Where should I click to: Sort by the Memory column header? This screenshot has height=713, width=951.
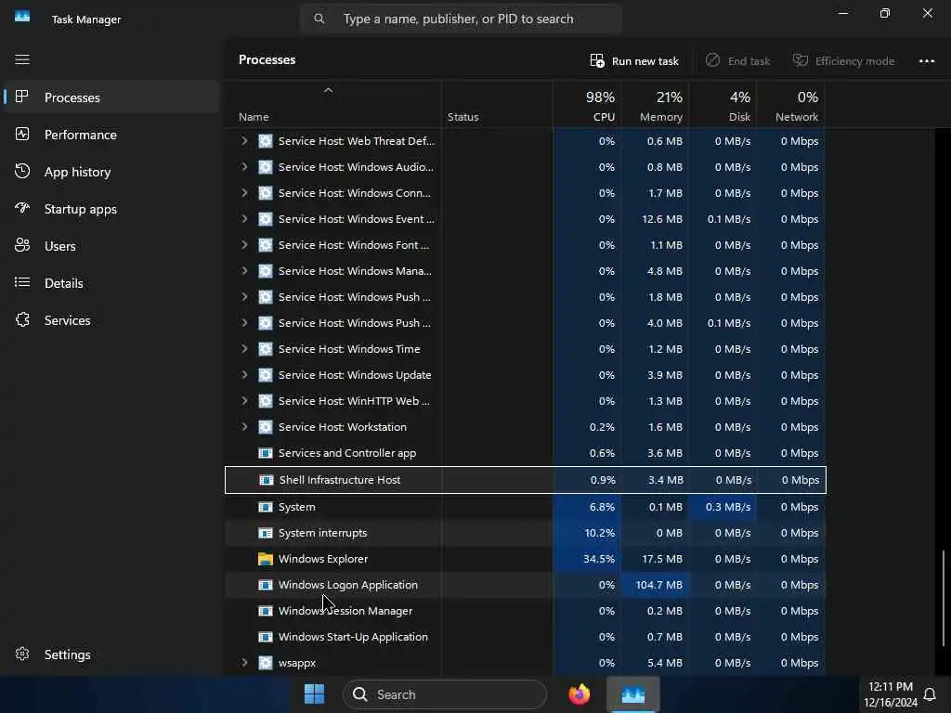[656, 106]
